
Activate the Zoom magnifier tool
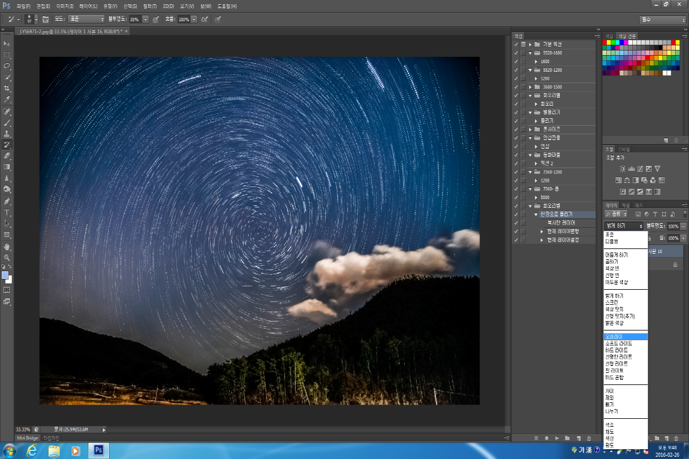point(7,258)
